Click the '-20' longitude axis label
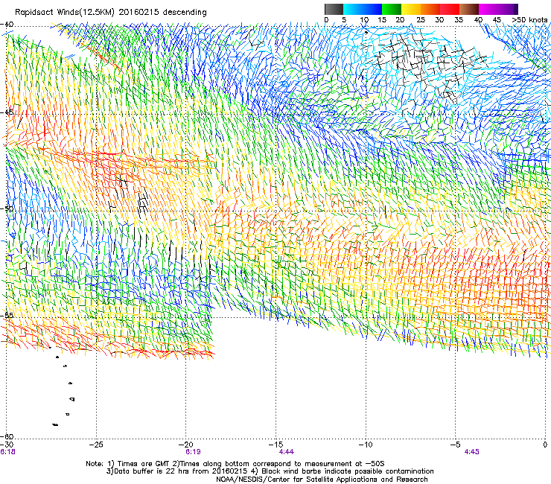551x484 pixels. [x=186, y=445]
